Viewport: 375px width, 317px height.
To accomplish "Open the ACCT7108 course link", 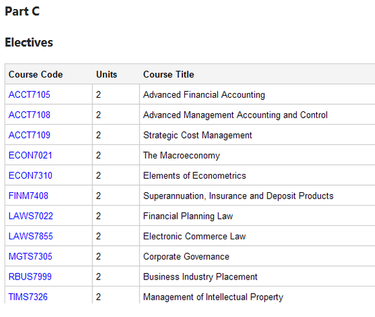I will [29, 115].
